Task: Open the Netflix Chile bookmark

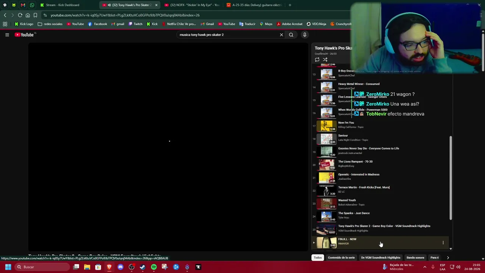Action: tap(179, 24)
